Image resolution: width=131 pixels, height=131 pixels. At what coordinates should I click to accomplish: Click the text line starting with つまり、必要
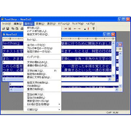coord(13,70)
